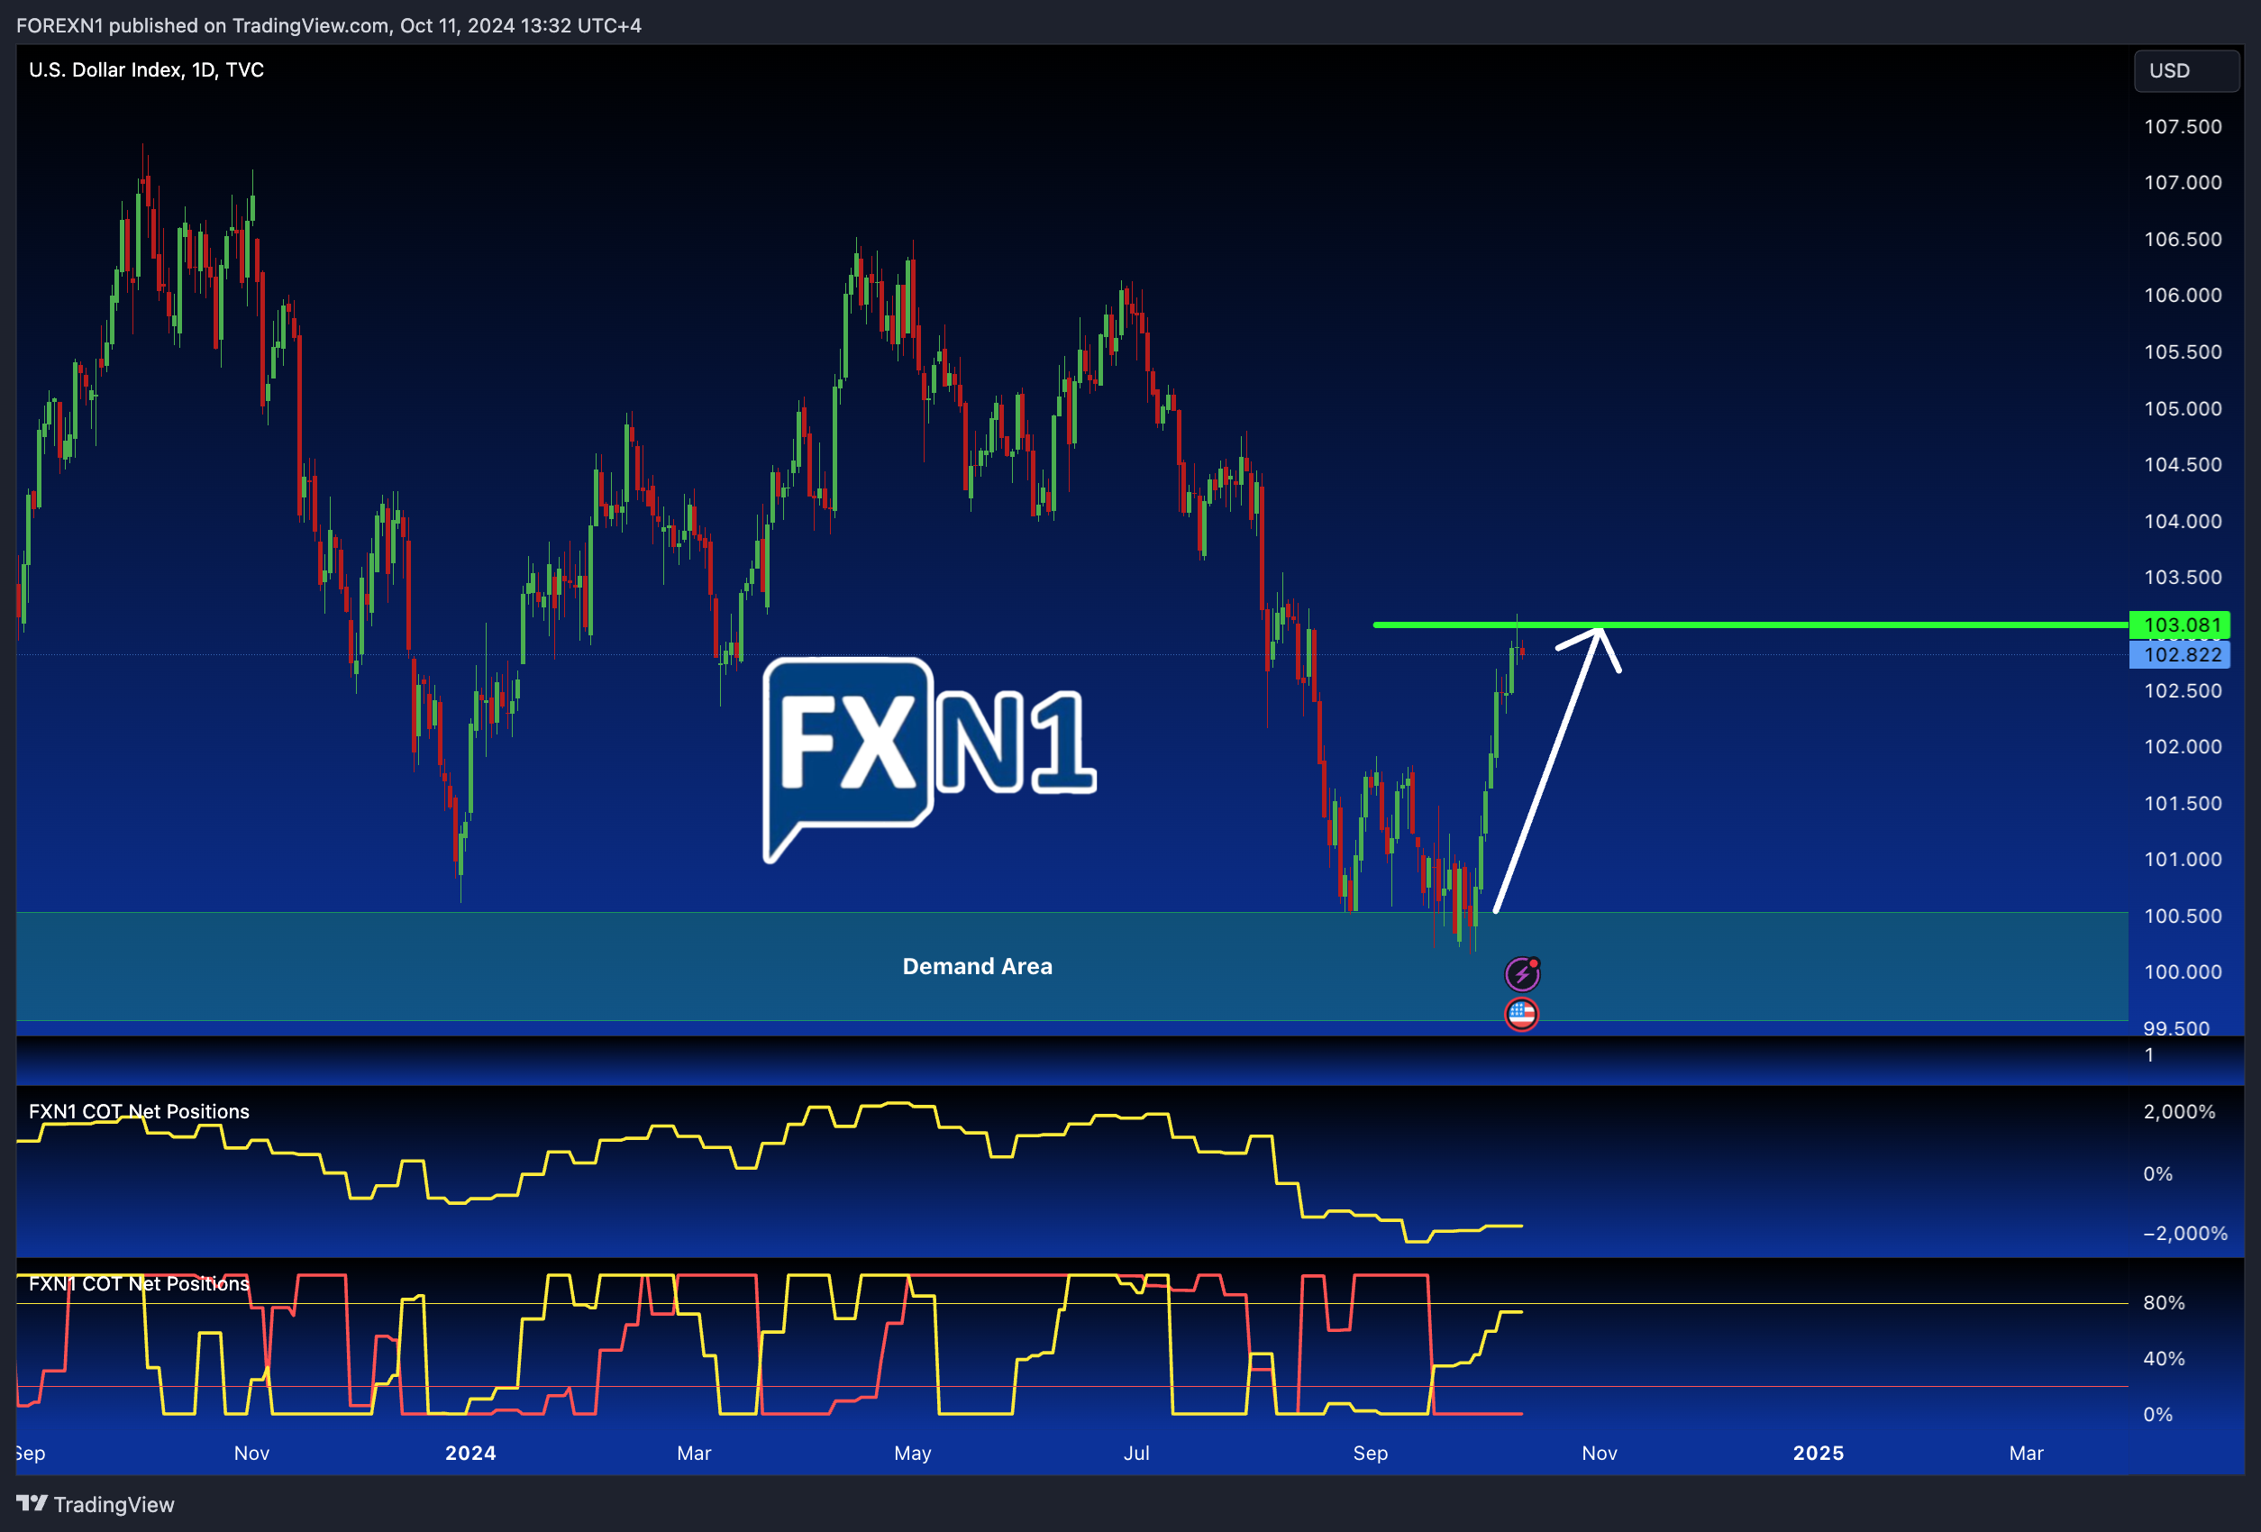
Task: Click the TradingView logo at bottom
Action: click(x=96, y=1504)
